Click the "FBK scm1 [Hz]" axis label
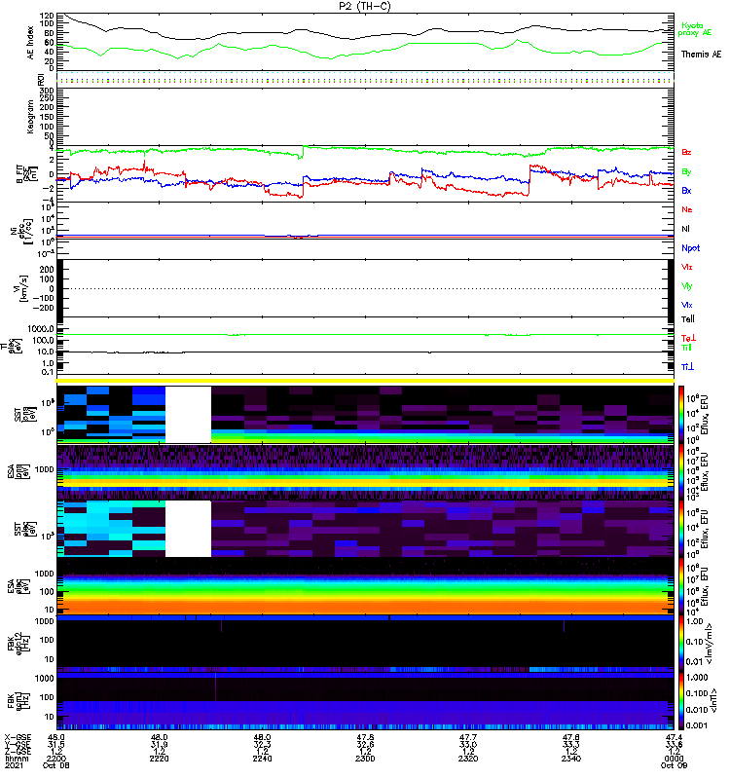This screenshot has height=779, width=730. point(18,701)
